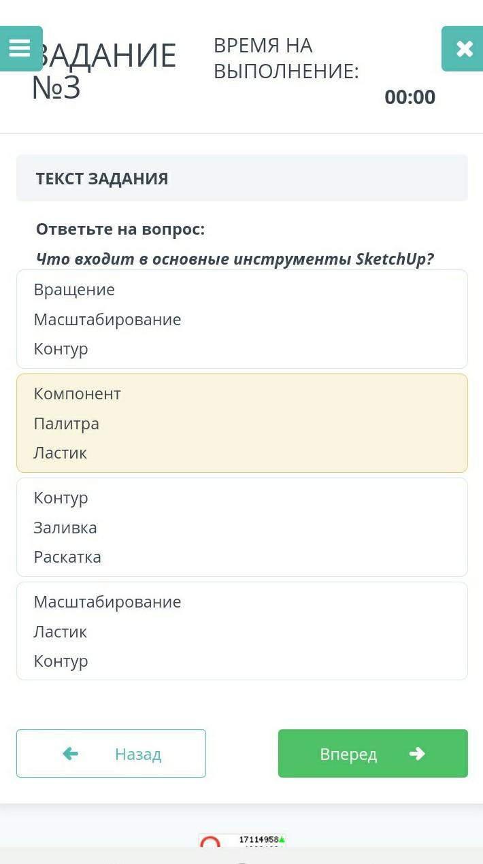Click the ЗАДАНИЕ №3 title
The image size is (483, 864).
click(x=104, y=71)
